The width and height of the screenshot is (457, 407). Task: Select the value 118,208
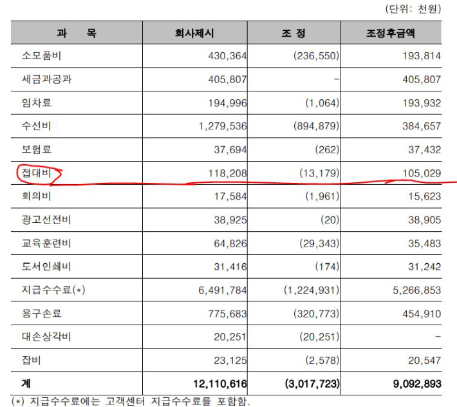[x=227, y=173]
